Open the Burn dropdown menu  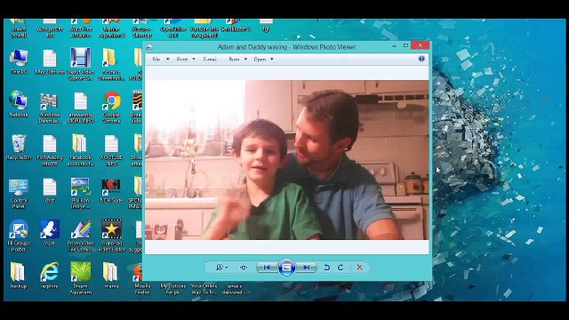[237, 60]
